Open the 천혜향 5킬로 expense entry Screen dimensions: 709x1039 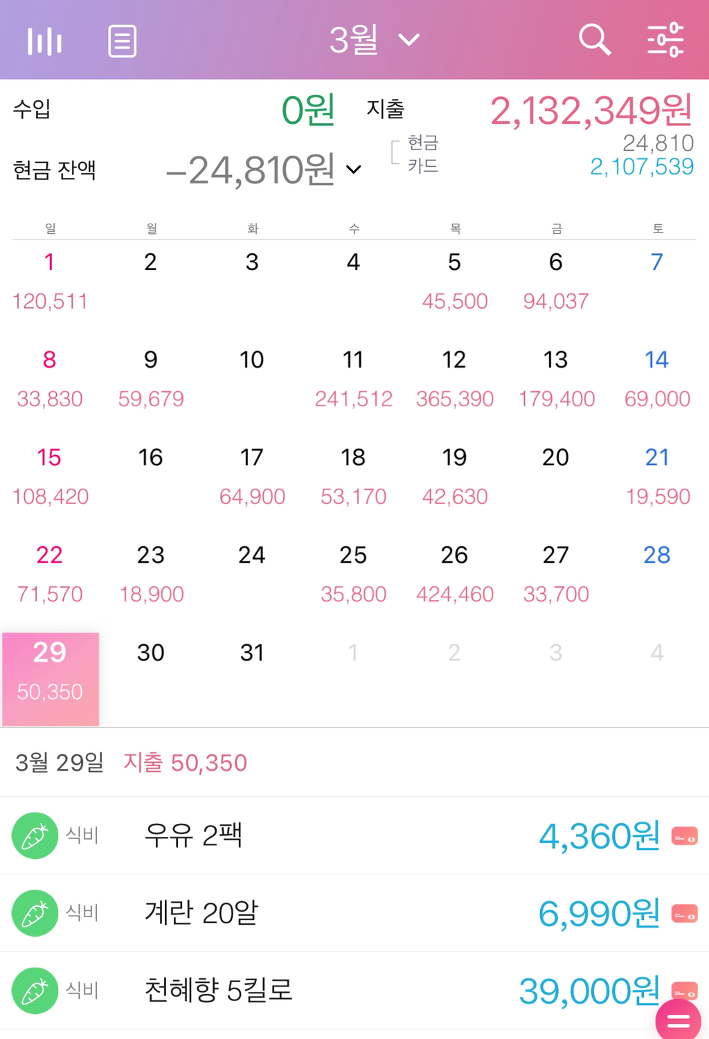click(218, 990)
